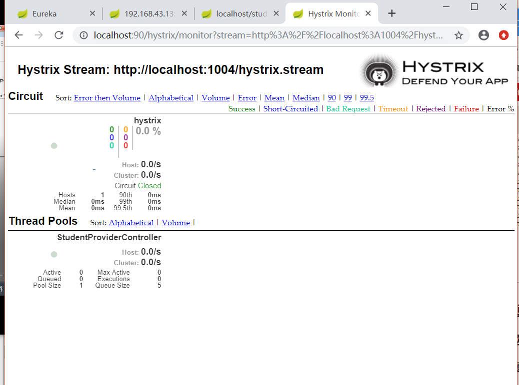Click the 0.0 % error percentage
This screenshot has height=385, width=519.
(x=148, y=131)
